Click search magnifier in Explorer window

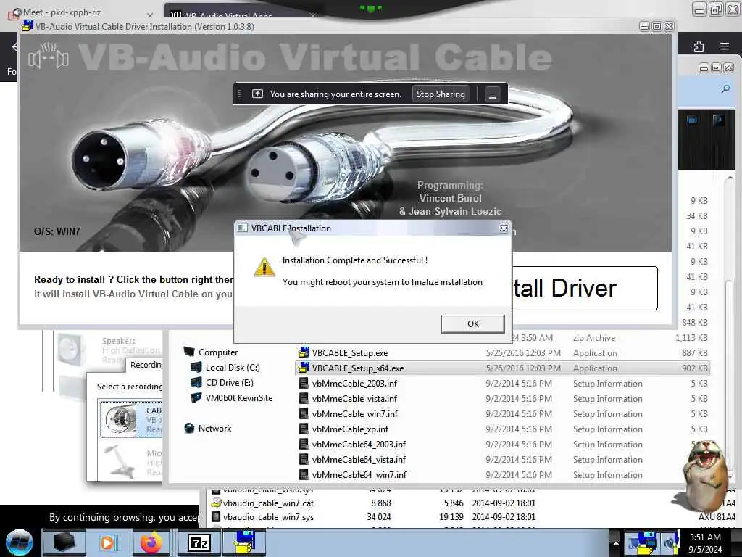[x=725, y=89]
